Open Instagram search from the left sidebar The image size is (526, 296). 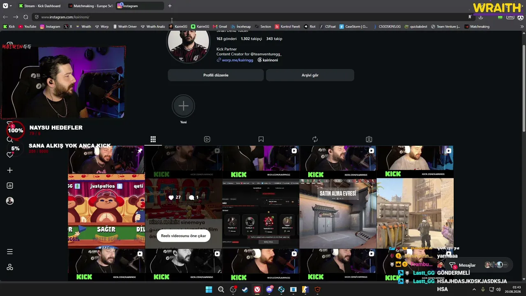click(x=10, y=139)
